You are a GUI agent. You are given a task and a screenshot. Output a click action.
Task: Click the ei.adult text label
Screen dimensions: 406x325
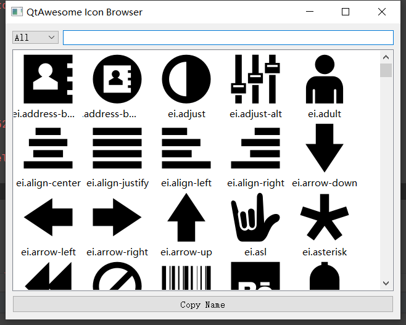tap(325, 114)
